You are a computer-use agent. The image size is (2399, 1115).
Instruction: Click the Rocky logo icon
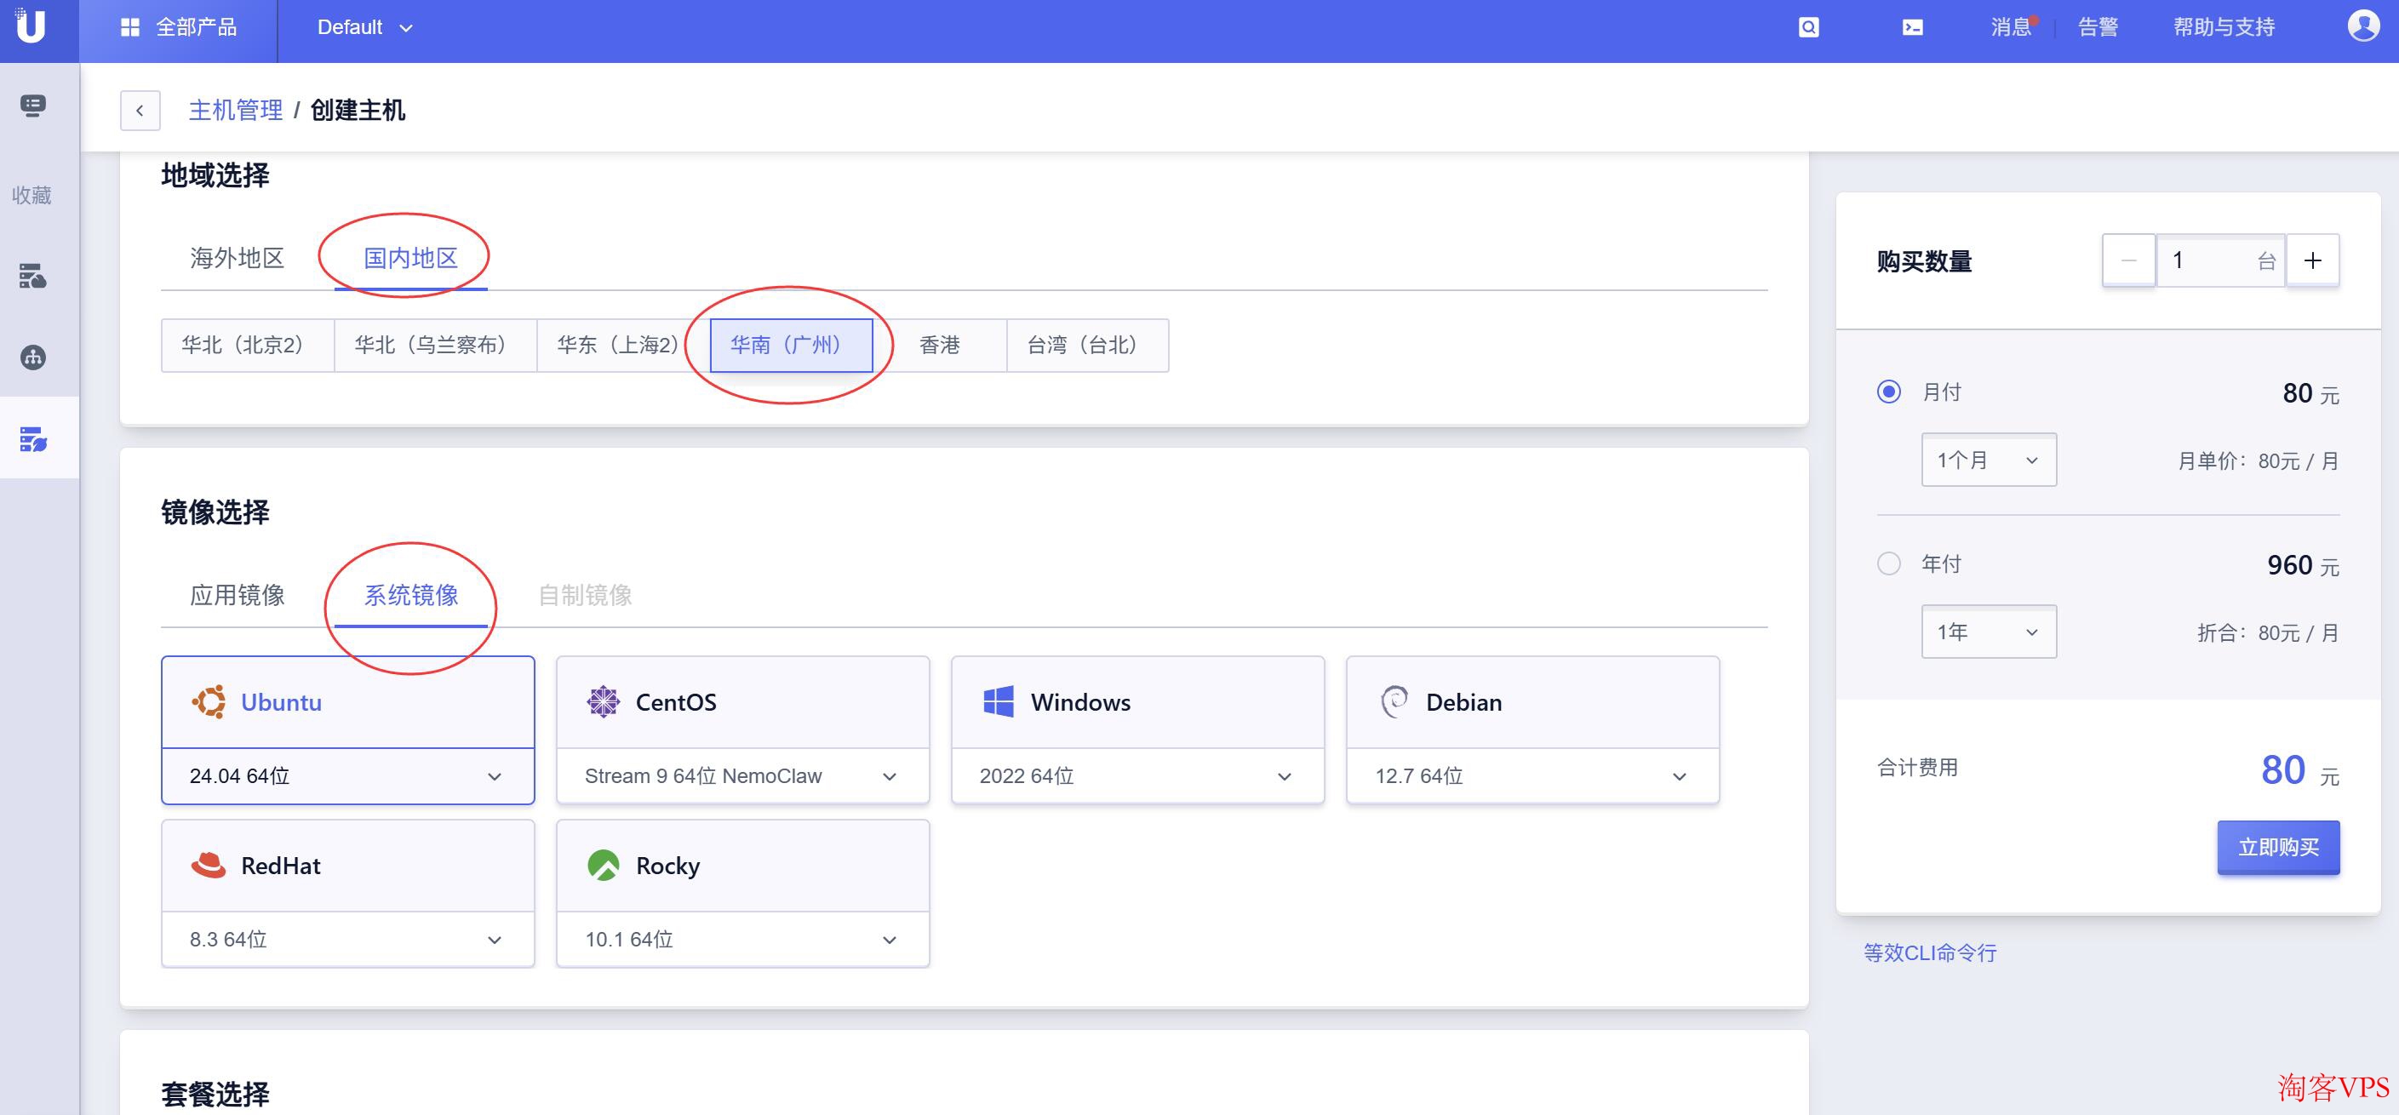604,866
